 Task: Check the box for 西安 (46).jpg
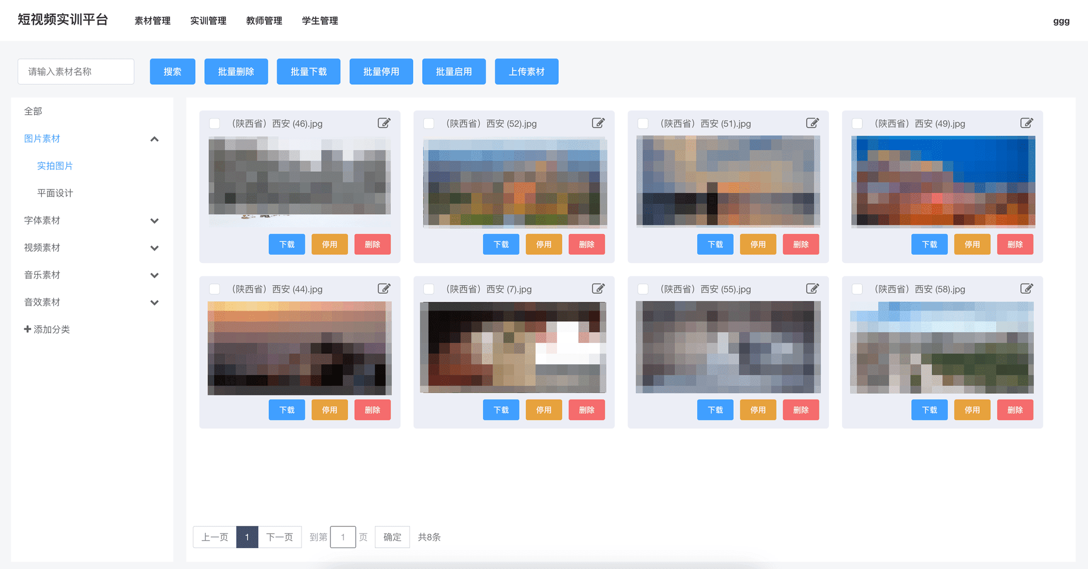click(x=215, y=124)
